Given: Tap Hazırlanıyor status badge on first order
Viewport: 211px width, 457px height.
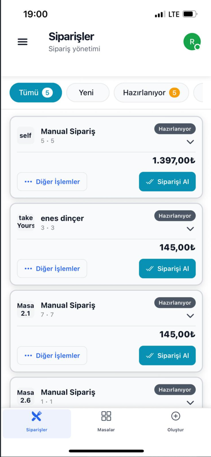Looking at the screenshot, I should pyautogui.click(x=175, y=128).
